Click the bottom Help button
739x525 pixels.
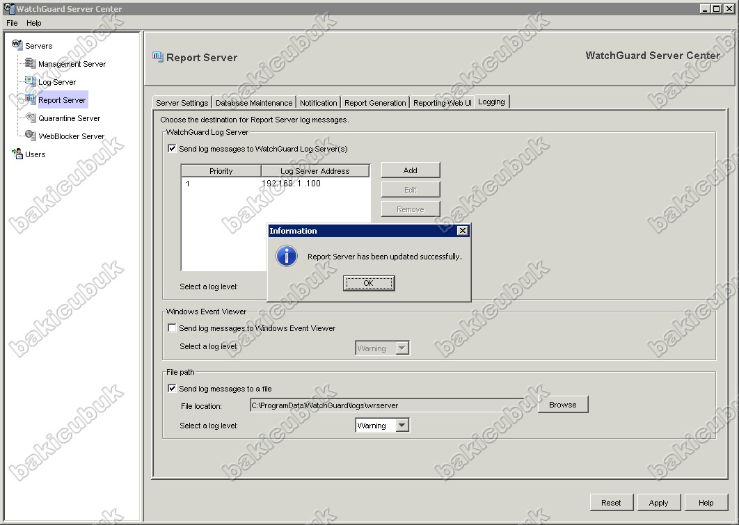[x=706, y=502]
